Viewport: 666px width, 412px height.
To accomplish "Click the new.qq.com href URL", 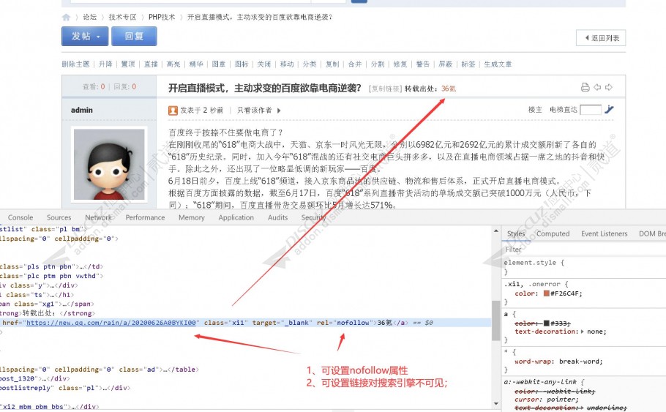I will click(x=111, y=323).
